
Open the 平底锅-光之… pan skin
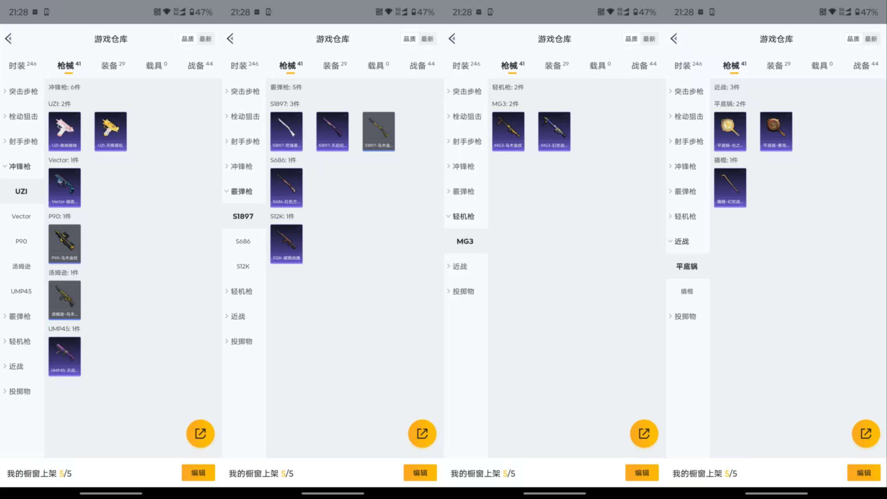coord(730,131)
